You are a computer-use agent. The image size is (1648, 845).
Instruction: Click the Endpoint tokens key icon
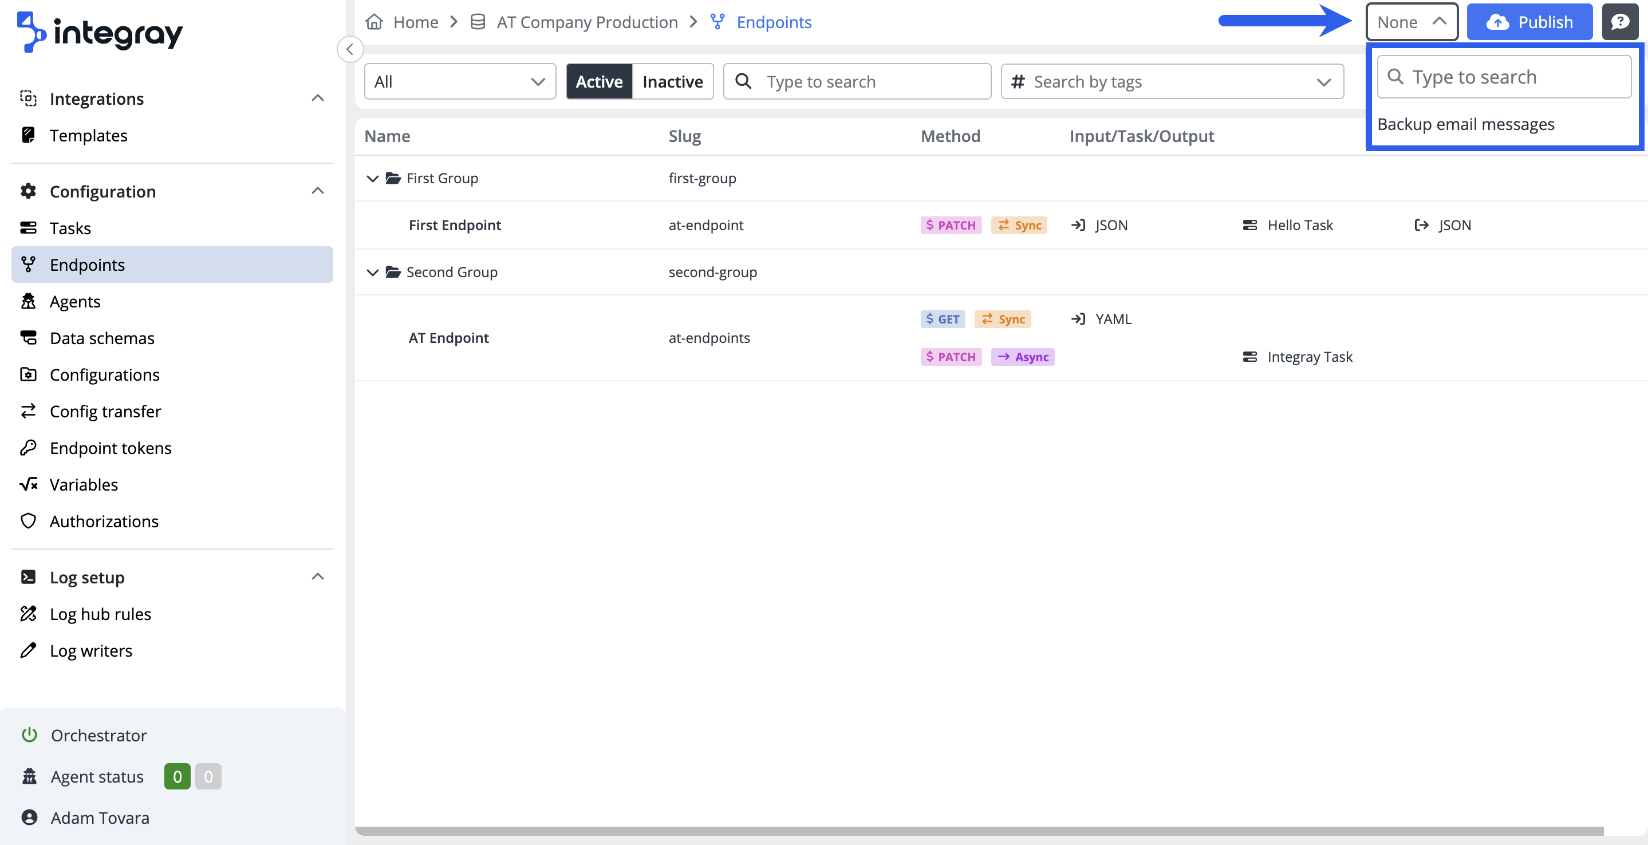(x=28, y=448)
